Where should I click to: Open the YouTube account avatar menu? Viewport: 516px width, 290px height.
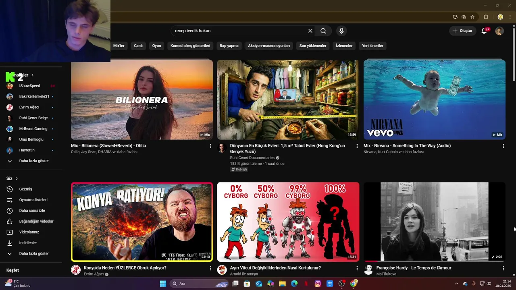(499, 31)
